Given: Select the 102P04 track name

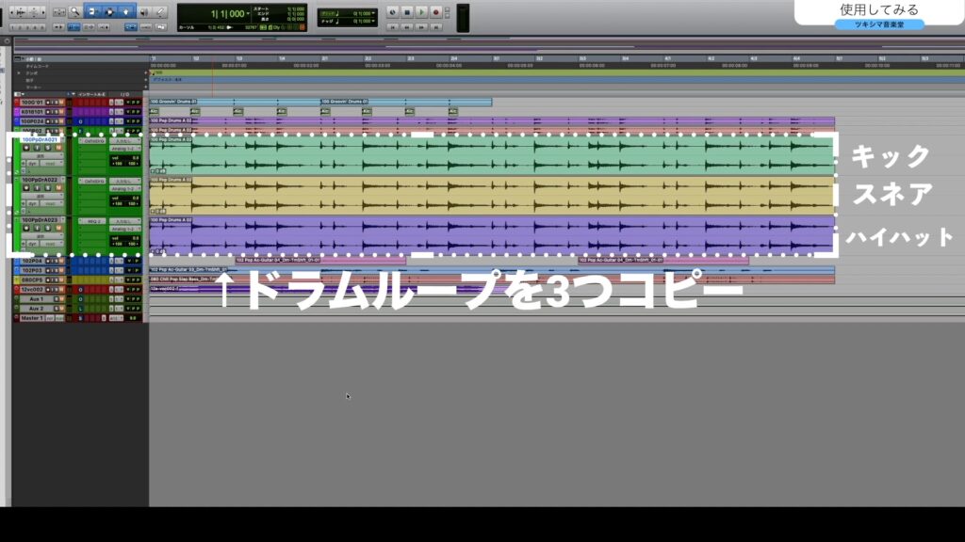Looking at the screenshot, I should tap(32, 262).
